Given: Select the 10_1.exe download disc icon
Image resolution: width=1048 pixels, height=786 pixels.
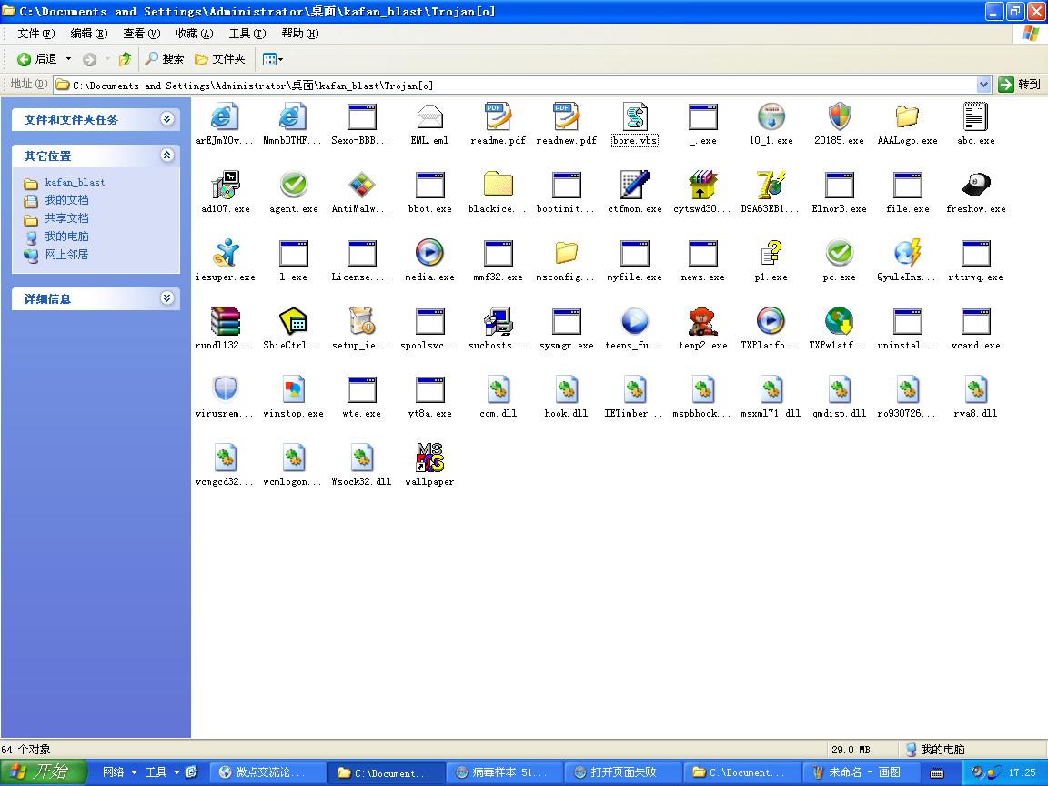Looking at the screenshot, I should point(771,117).
